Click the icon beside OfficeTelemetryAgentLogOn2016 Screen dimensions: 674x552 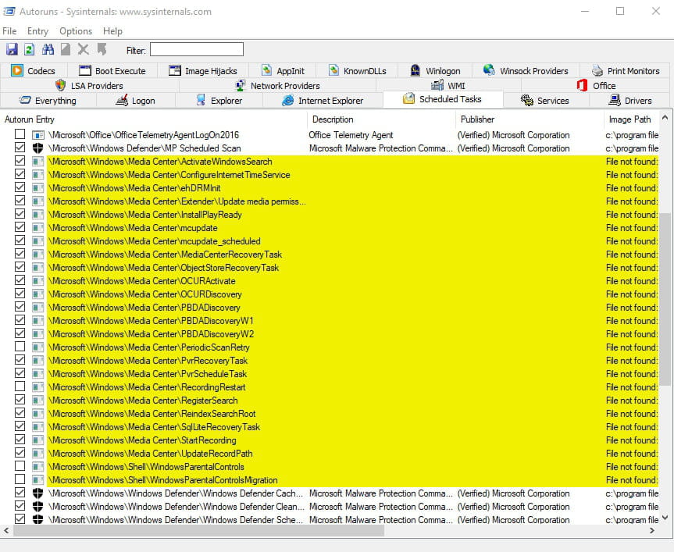pos(38,135)
